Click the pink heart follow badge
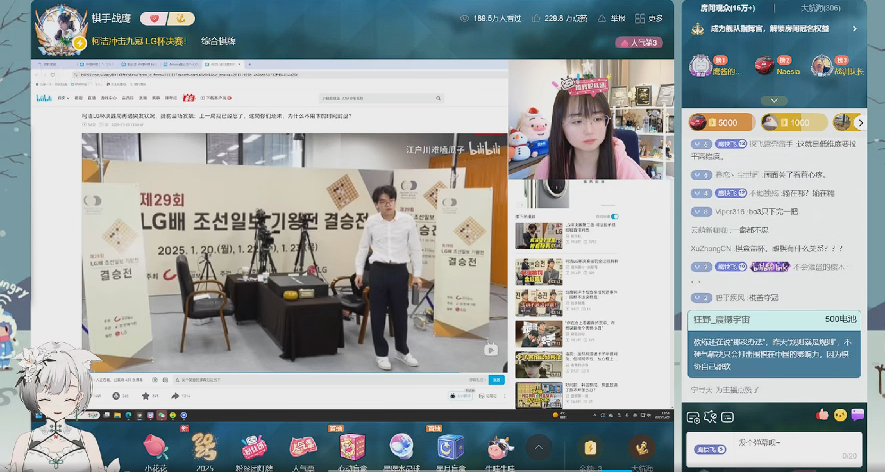The width and height of the screenshot is (885, 472). [x=153, y=19]
